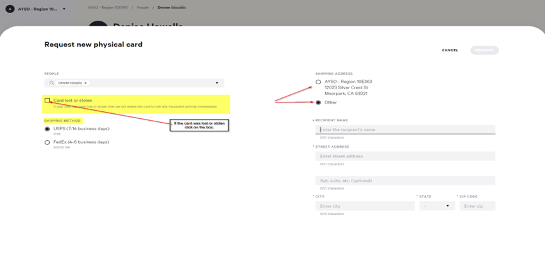545x266 pixels.
Task: Select USPS (7-14 business days) shipping
Action: pos(47,129)
